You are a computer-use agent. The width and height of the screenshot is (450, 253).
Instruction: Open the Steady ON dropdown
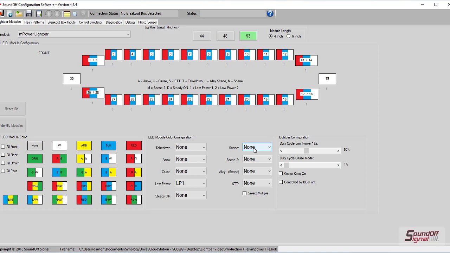tap(191, 195)
